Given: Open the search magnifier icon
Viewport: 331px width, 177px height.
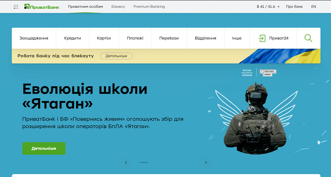Looking at the screenshot, I should click(x=308, y=38).
